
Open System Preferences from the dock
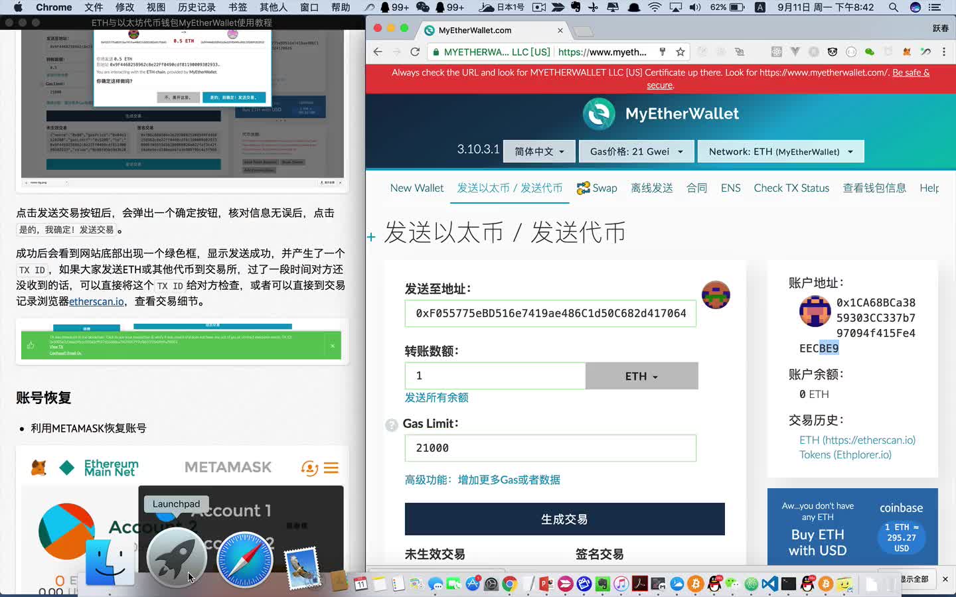[491, 584]
